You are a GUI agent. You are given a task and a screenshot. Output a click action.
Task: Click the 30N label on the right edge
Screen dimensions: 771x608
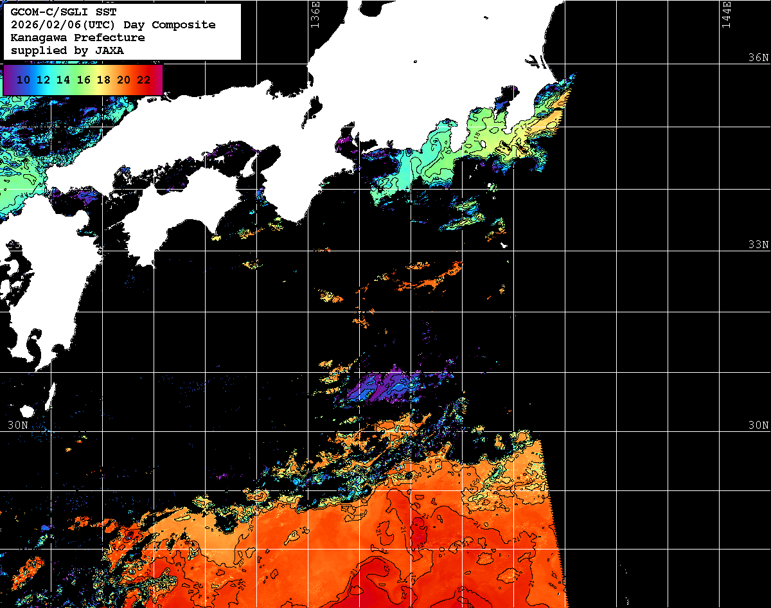coord(758,425)
